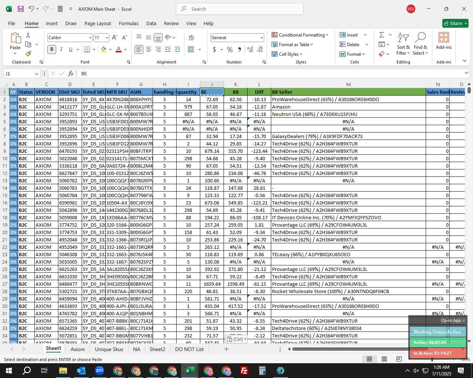
Task: Click the Search box in title bar
Action: [239, 9]
